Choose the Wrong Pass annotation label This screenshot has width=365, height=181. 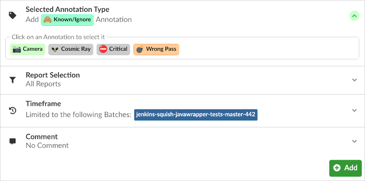[161, 49]
